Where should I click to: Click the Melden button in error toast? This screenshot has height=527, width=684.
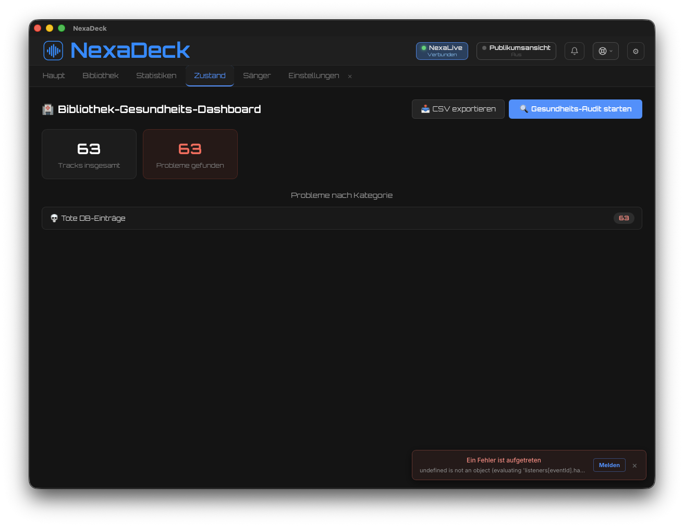[609, 465]
